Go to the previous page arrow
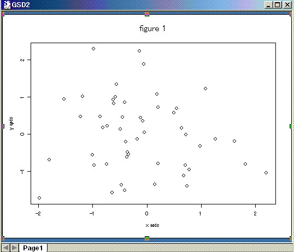 [x=5, y=248]
